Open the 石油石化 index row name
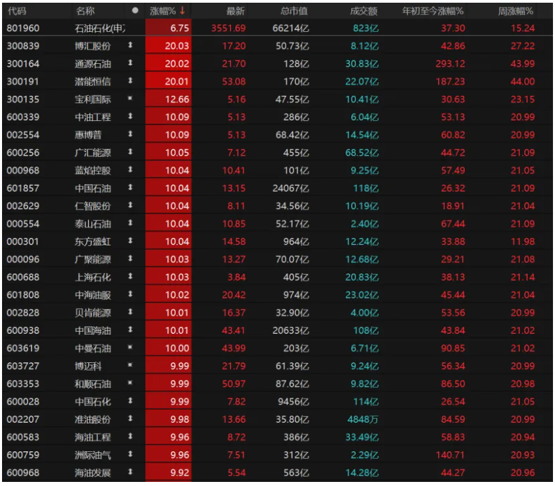Viewport: 555px width, 486px height. (100, 28)
